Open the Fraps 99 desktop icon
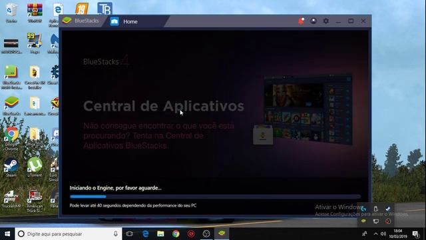The height and width of the screenshot is (240, 426). (x=35, y=43)
